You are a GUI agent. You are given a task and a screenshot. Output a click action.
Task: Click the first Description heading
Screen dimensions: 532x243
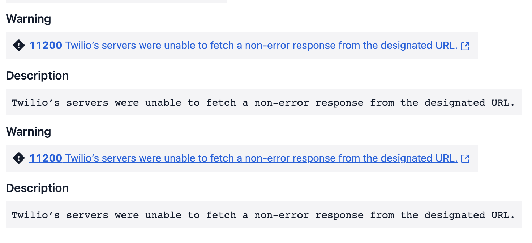click(38, 76)
